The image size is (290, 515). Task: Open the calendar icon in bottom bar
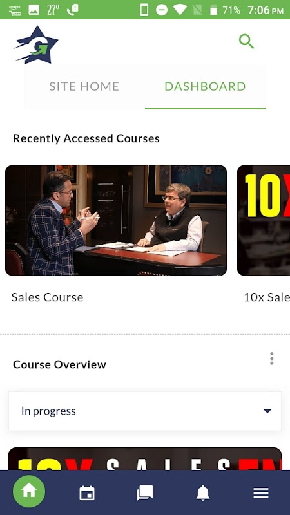pyautogui.click(x=87, y=493)
